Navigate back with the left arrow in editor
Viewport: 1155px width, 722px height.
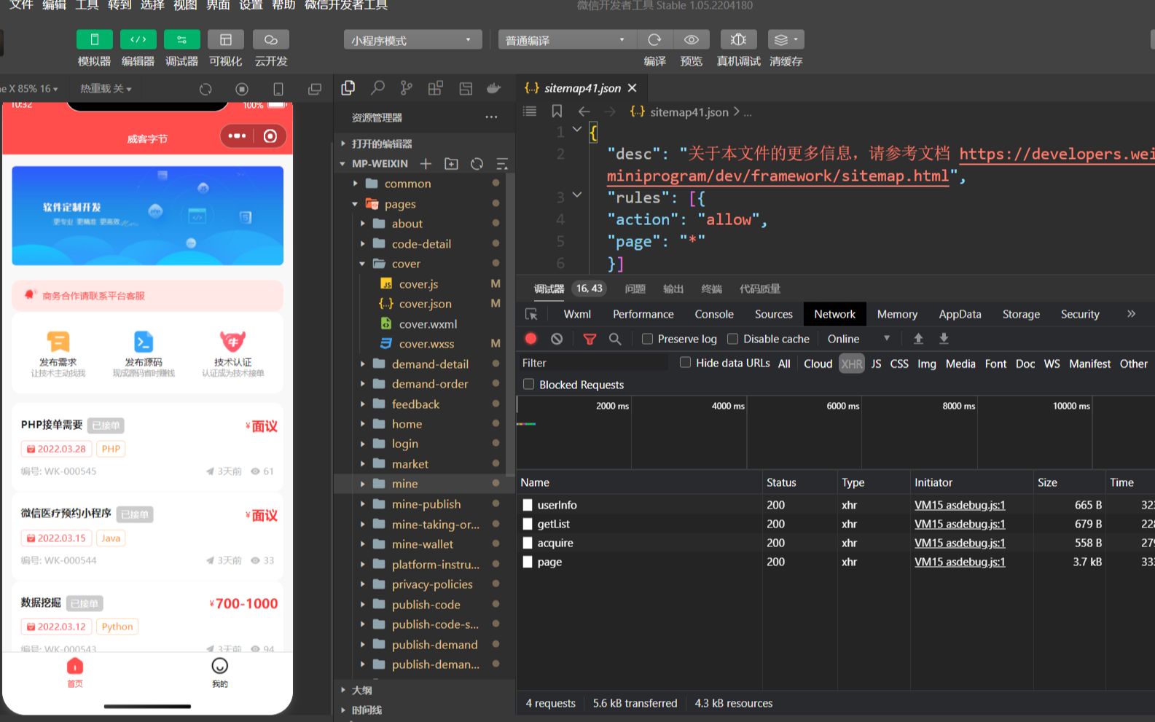point(584,111)
